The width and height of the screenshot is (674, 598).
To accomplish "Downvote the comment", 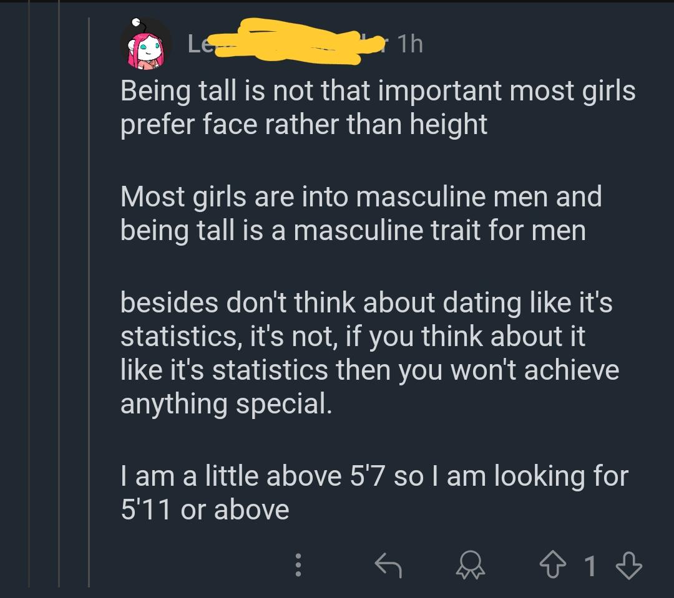I will [629, 565].
